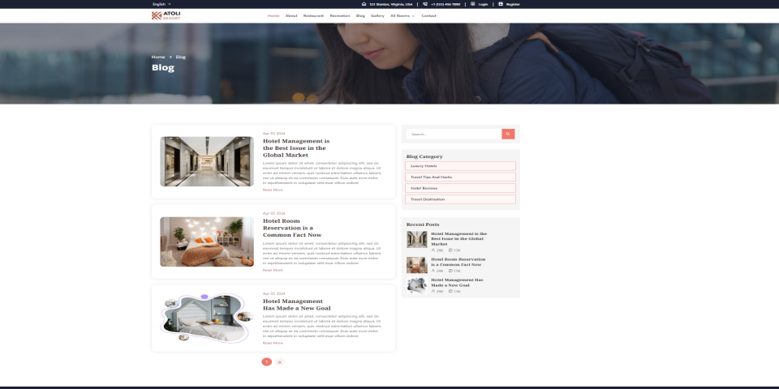Click the search magnifier button
The height and width of the screenshot is (389, 779).
point(508,134)
